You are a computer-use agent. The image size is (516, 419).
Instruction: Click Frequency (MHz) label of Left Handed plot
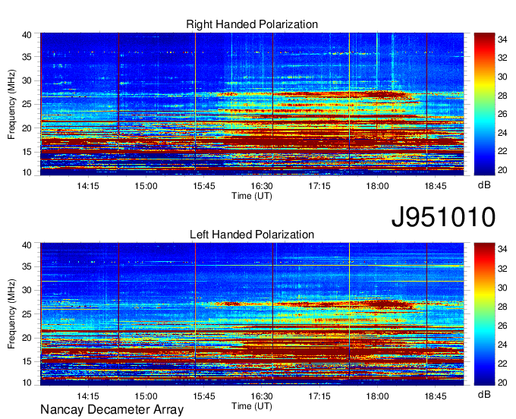click(x=11, y=314)
